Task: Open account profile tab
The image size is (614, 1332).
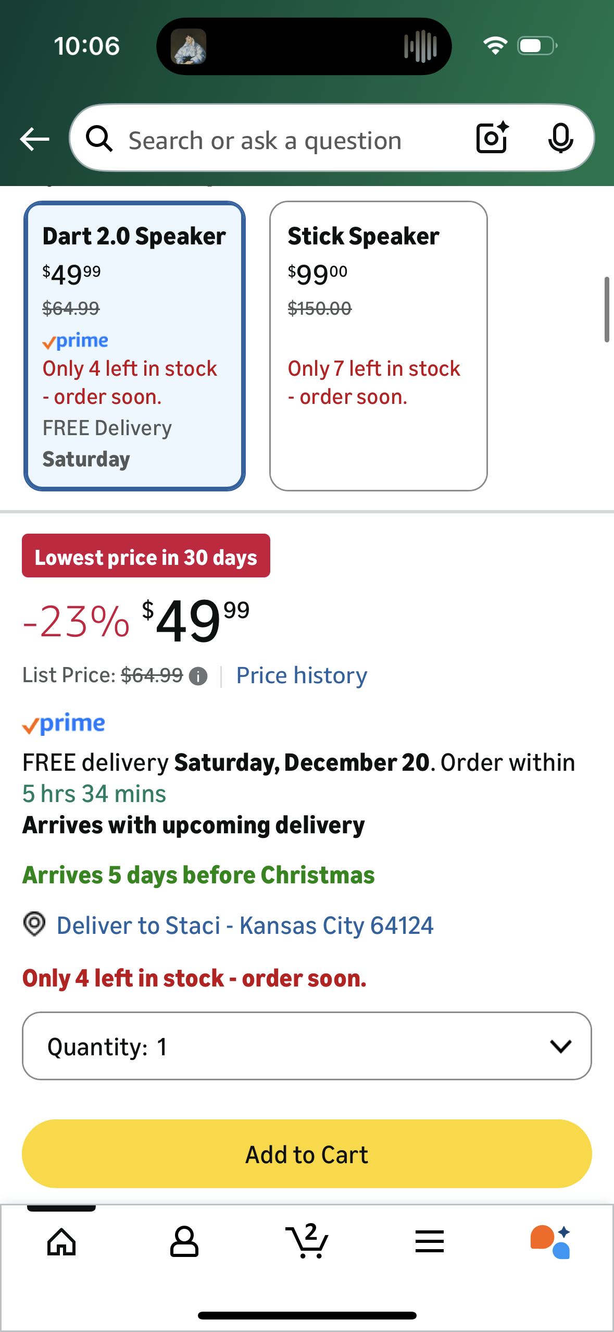Action: click(x=184, y=1242)
